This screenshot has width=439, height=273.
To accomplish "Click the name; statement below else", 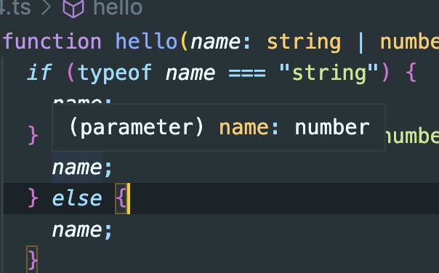I will (x=82, y=230).
